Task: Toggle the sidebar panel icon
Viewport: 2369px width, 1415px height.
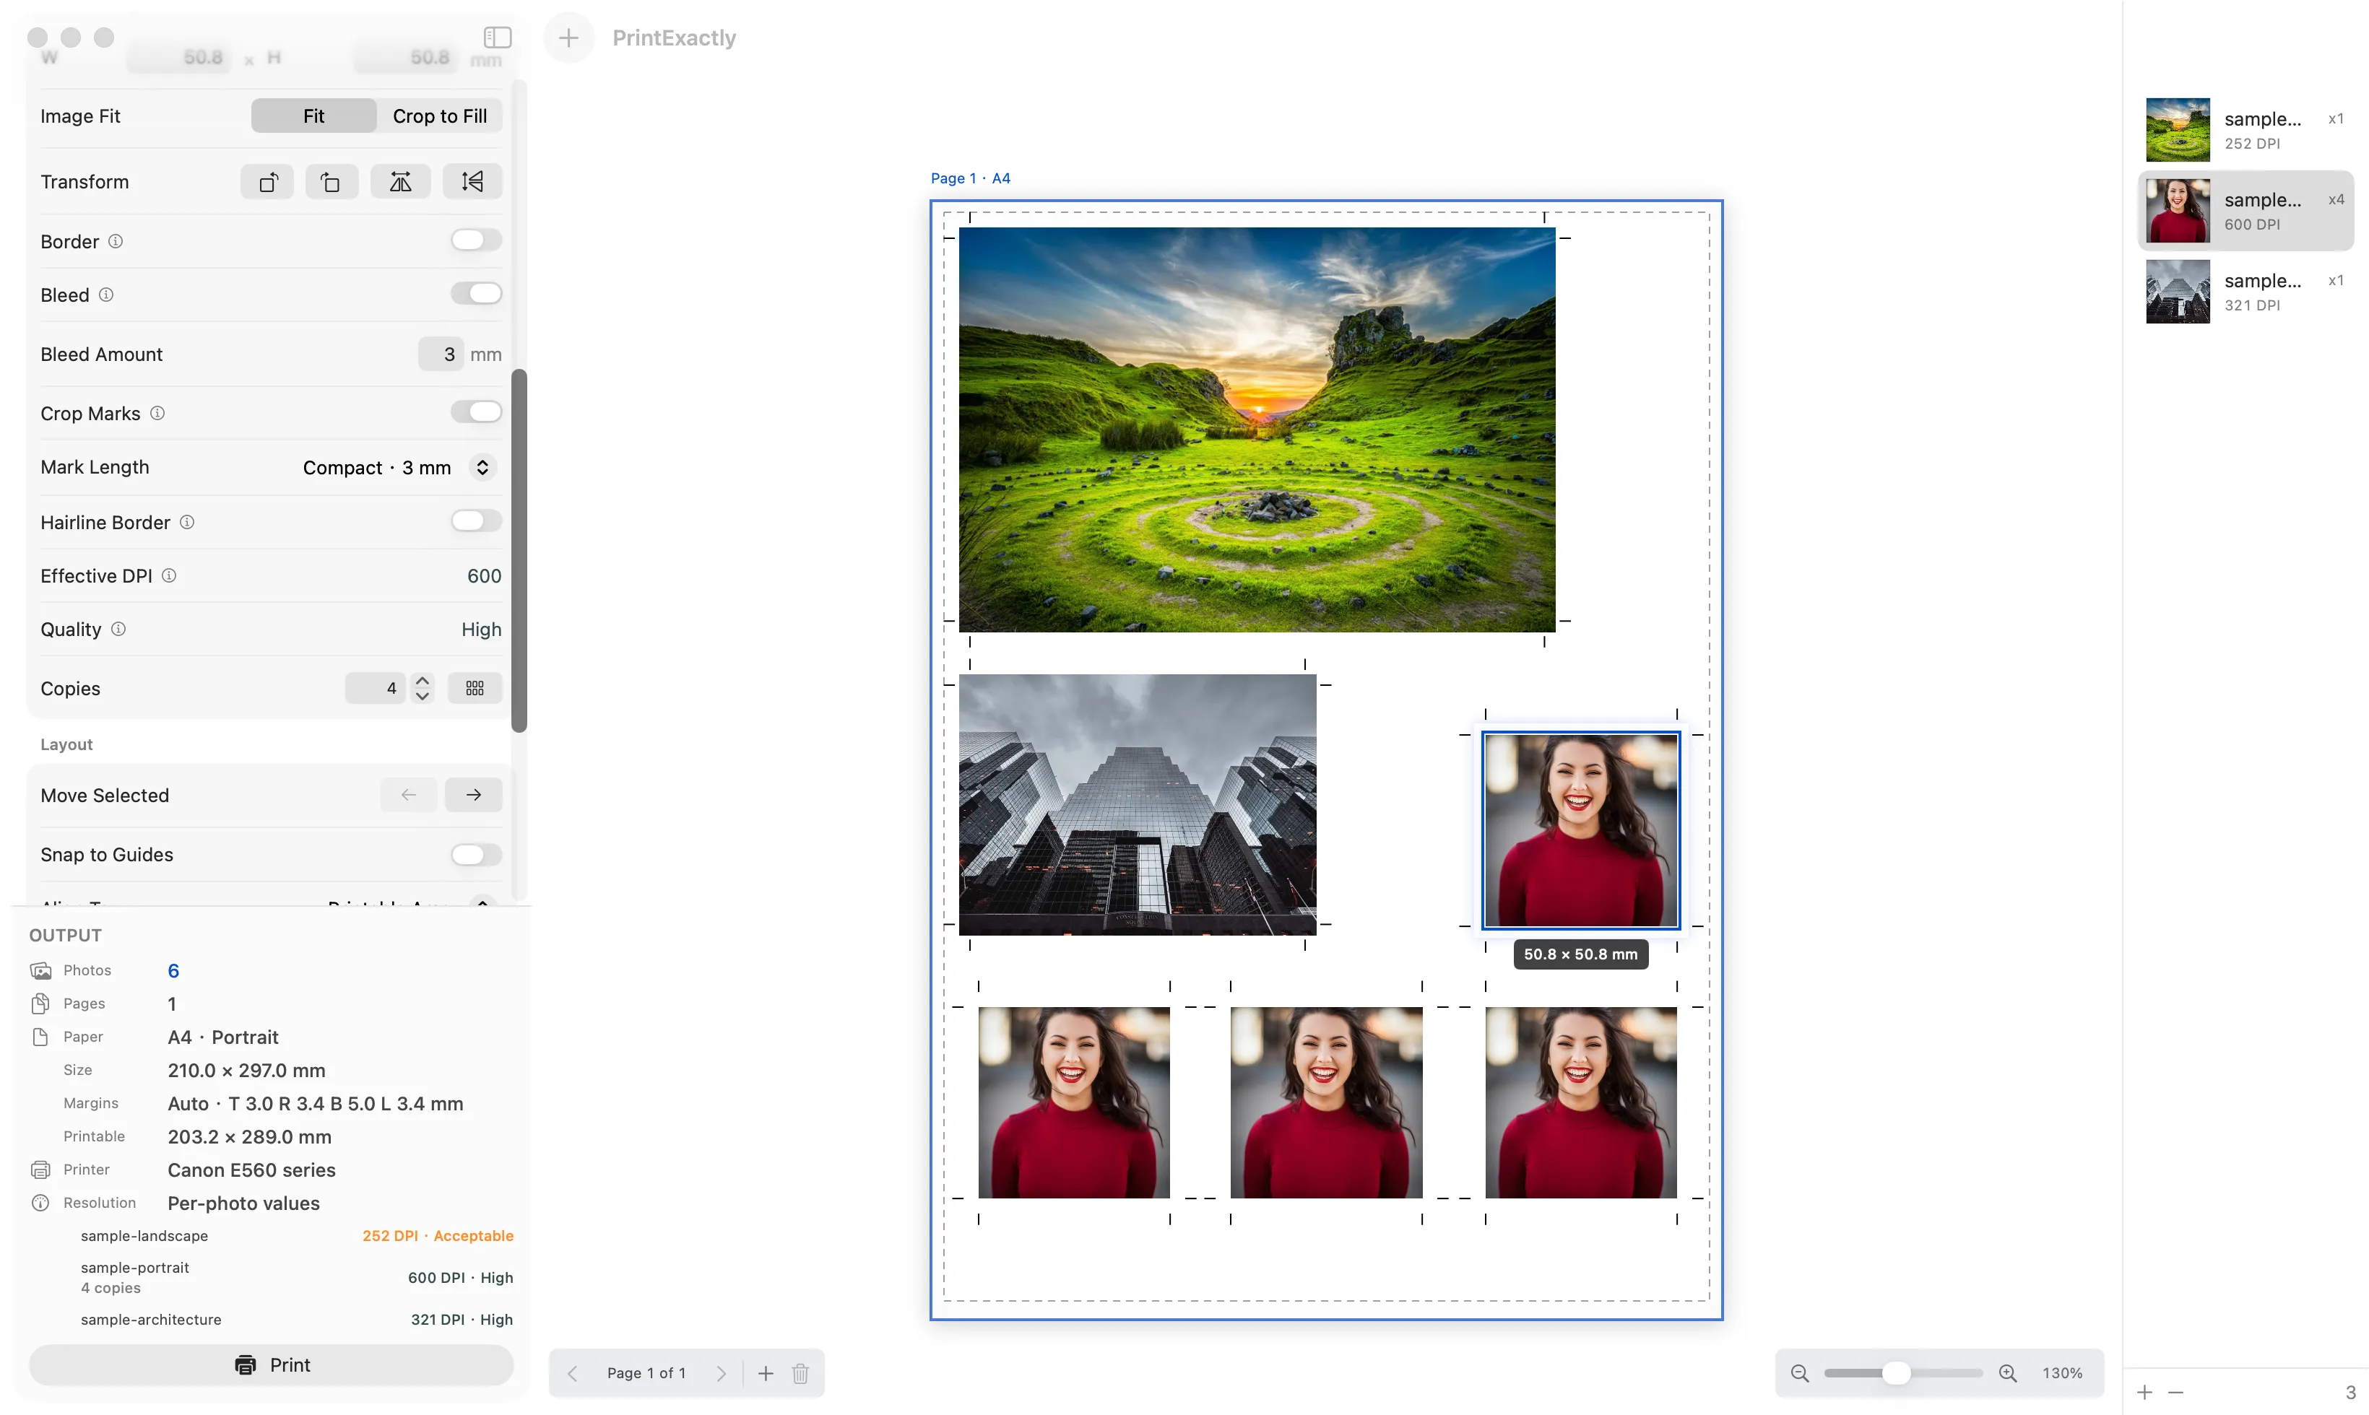Action: 497,38
